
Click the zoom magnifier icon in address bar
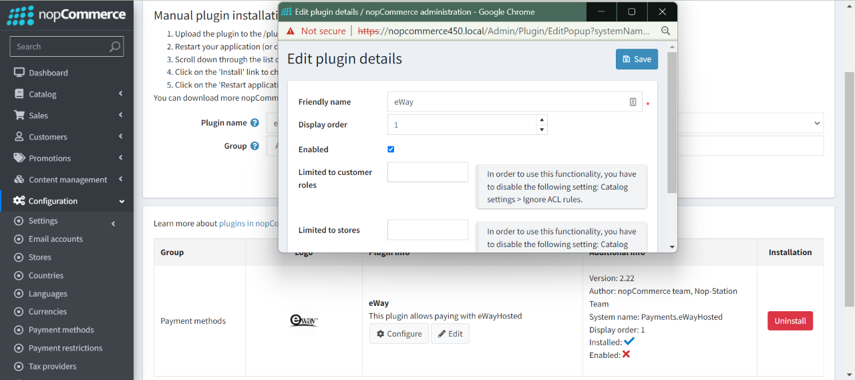click(x=665, y=31)
